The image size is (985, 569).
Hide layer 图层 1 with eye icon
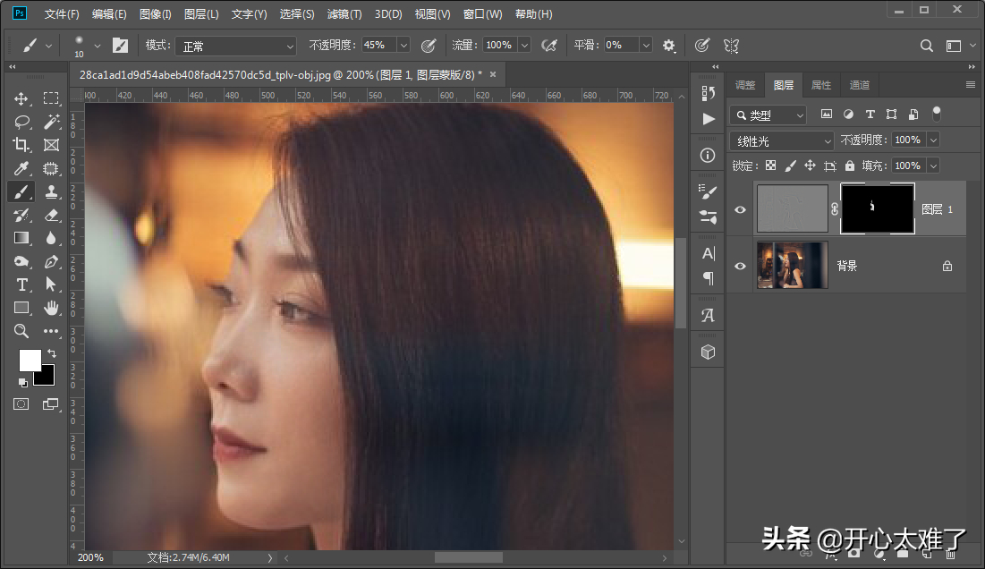(x=740, y=209)
